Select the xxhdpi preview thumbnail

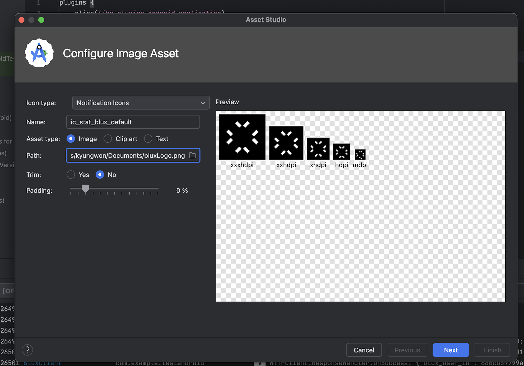coord(286,143)
